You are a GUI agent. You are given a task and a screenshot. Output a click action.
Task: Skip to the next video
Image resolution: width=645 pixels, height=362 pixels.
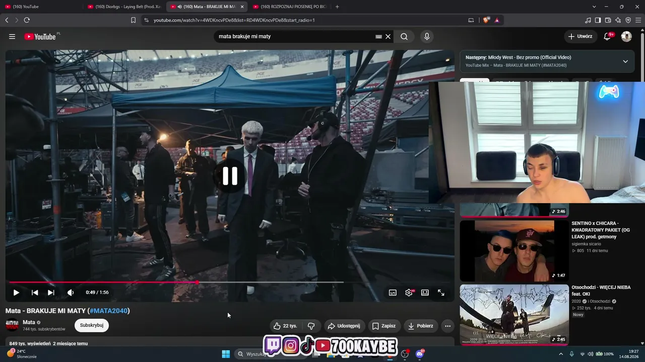51,293
